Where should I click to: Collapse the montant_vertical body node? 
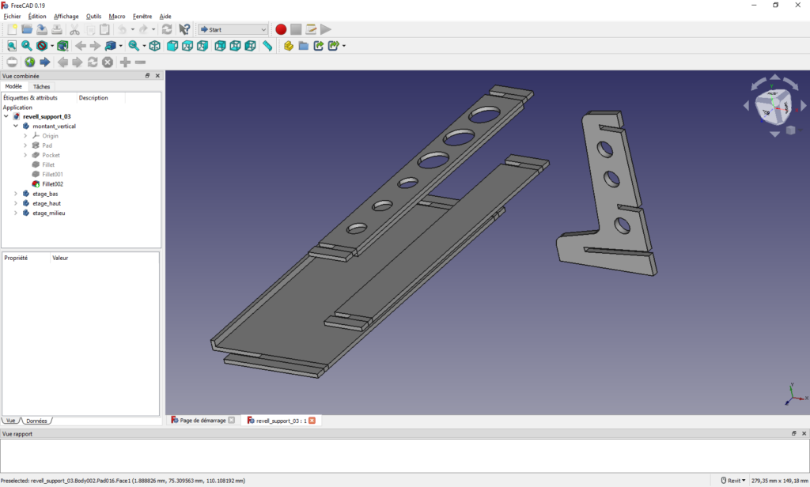[x=16, y=126]
